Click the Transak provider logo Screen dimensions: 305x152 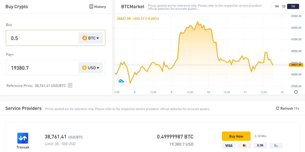click(23, 138)
